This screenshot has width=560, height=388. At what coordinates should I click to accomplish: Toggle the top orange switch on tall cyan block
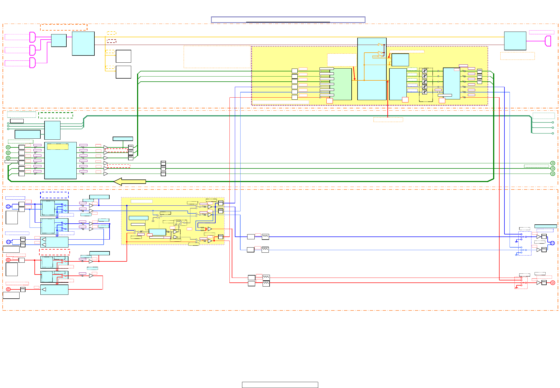click(380, 45)
